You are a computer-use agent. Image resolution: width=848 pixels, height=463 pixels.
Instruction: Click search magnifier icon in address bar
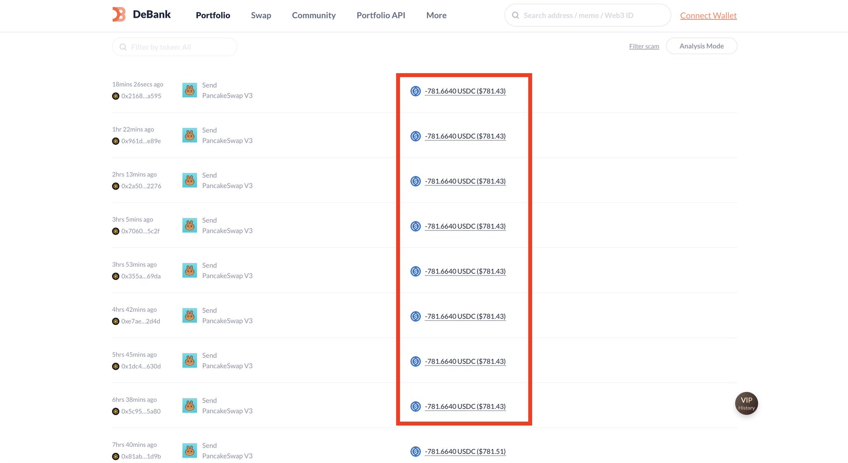tap(516, 15)
